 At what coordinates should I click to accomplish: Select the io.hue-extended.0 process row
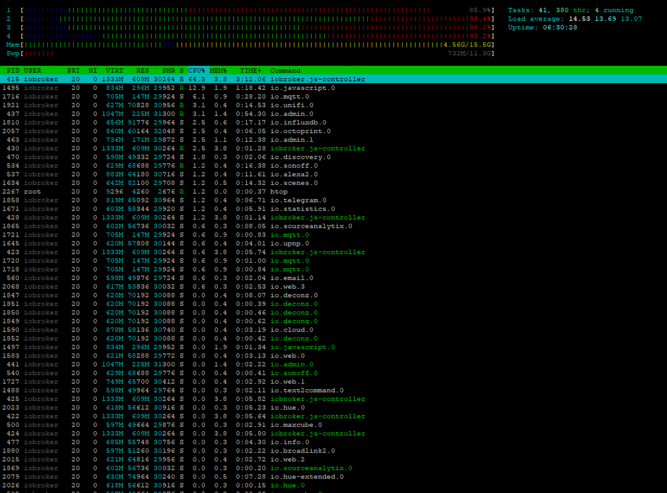coord(333,476)
